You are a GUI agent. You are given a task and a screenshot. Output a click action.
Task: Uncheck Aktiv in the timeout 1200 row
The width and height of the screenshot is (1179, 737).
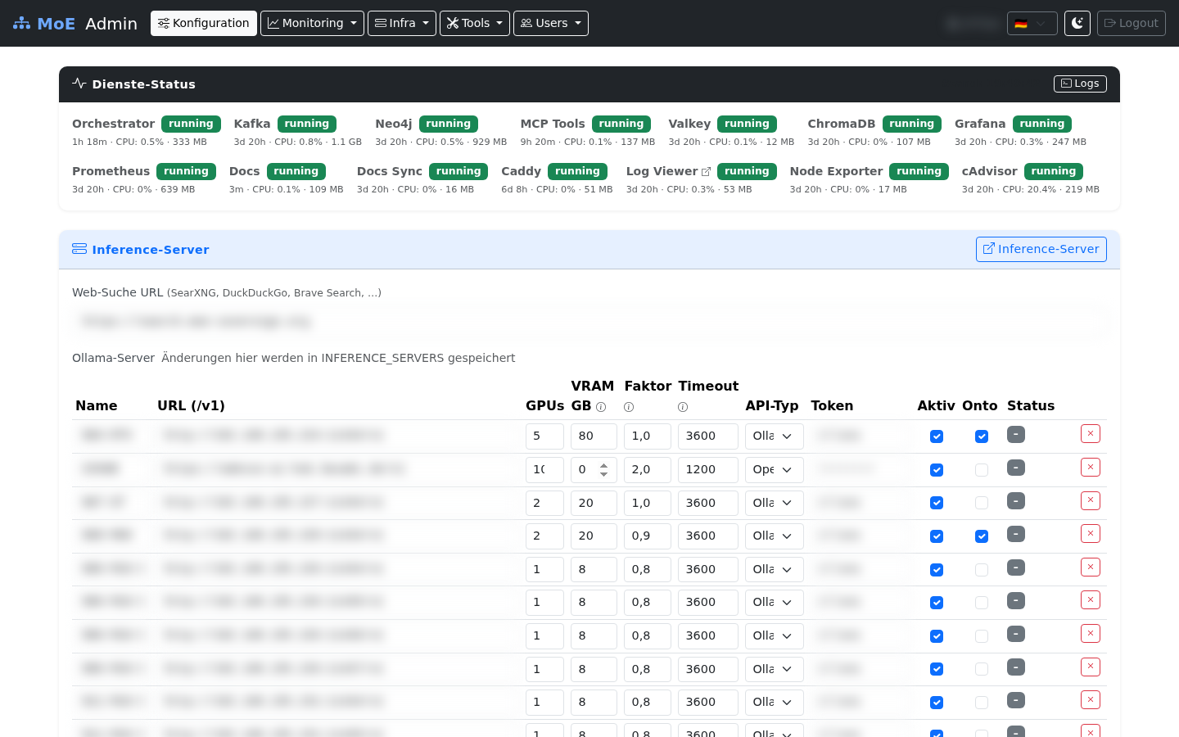coord(937,470)
